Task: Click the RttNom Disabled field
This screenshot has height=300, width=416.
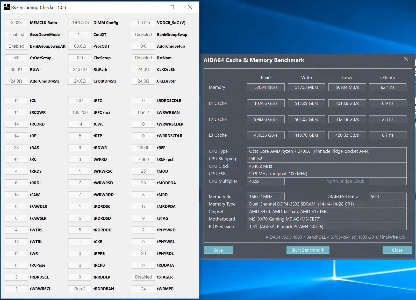Action: tap(144, 58)
